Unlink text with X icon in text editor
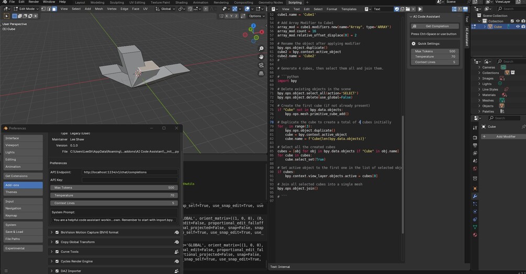 [413, 9]
